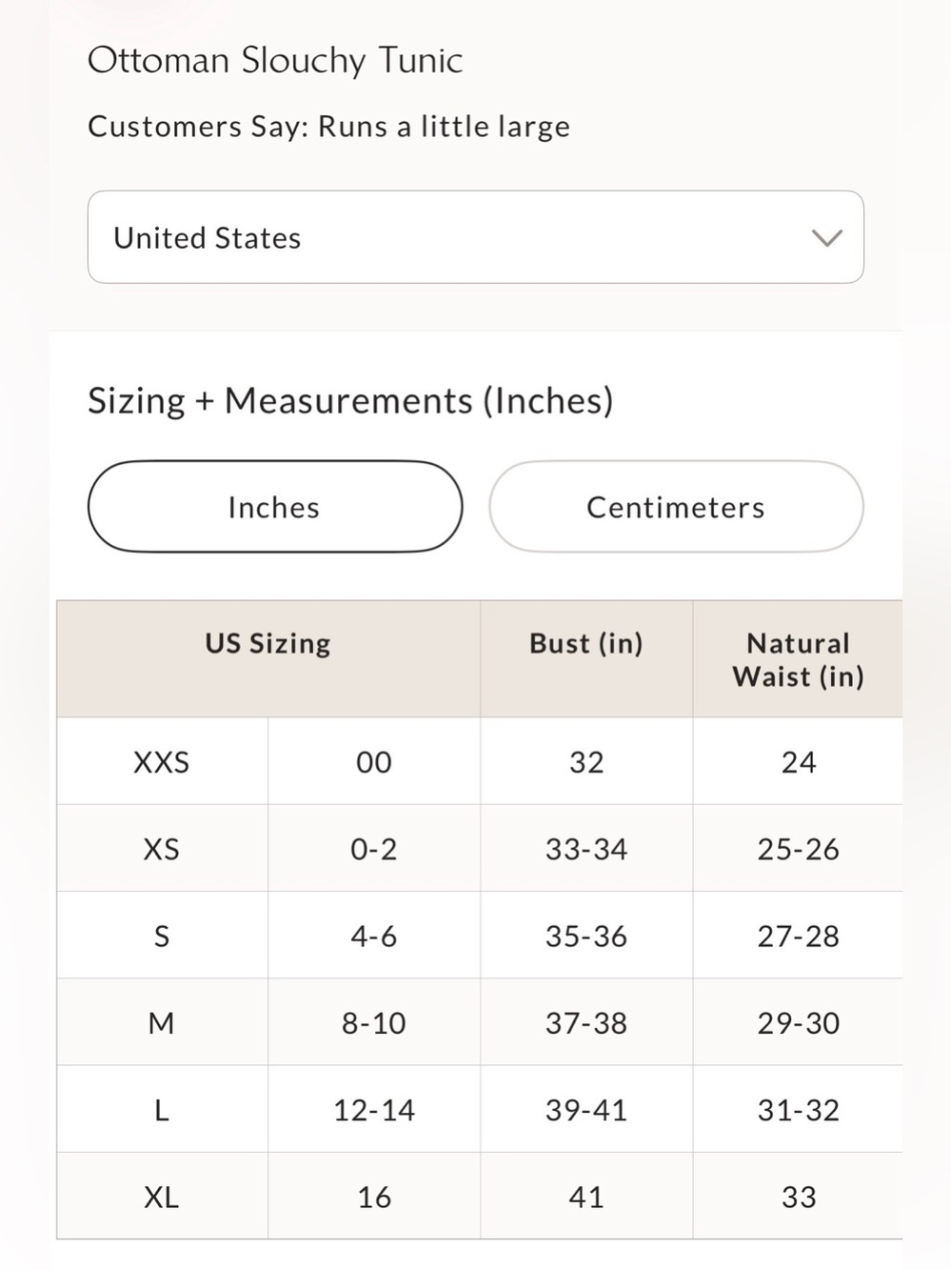This screenshot has width=951, height=1270.
Task: Select the Inches unit toggle
Action: pyautogui.click(x=275, y=507)
